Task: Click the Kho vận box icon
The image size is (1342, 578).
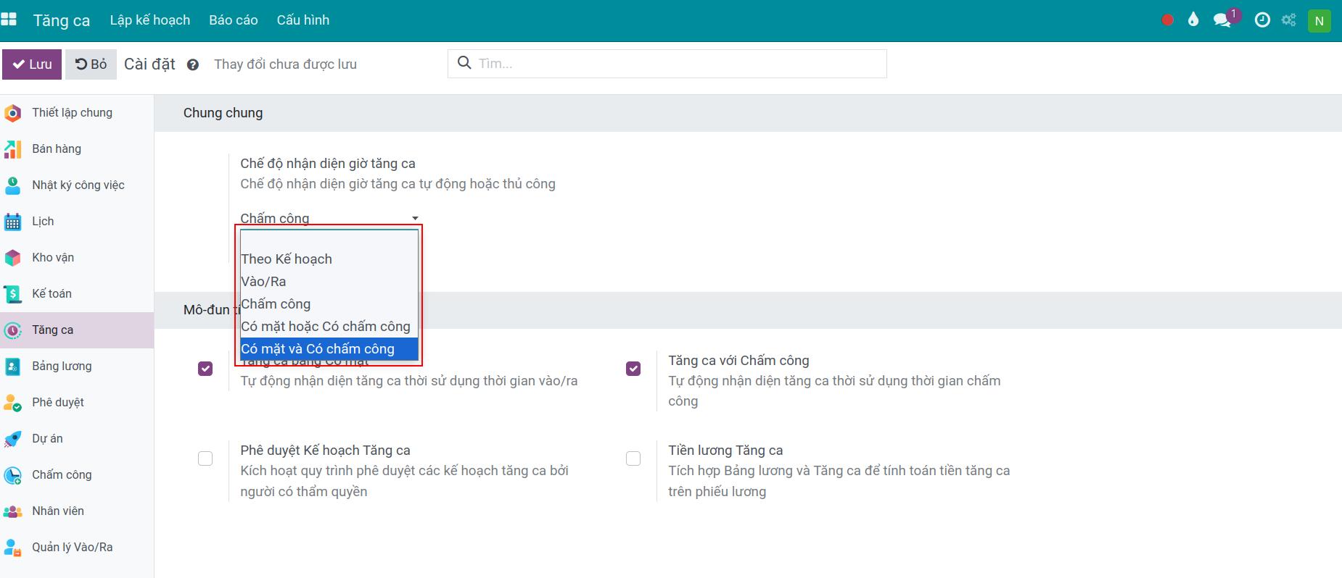Action: [12, 258]
